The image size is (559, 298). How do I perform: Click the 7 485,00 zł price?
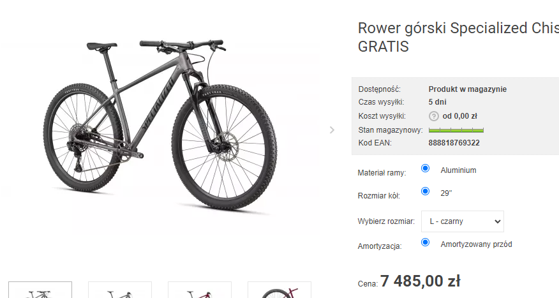[x=421, y=281]
